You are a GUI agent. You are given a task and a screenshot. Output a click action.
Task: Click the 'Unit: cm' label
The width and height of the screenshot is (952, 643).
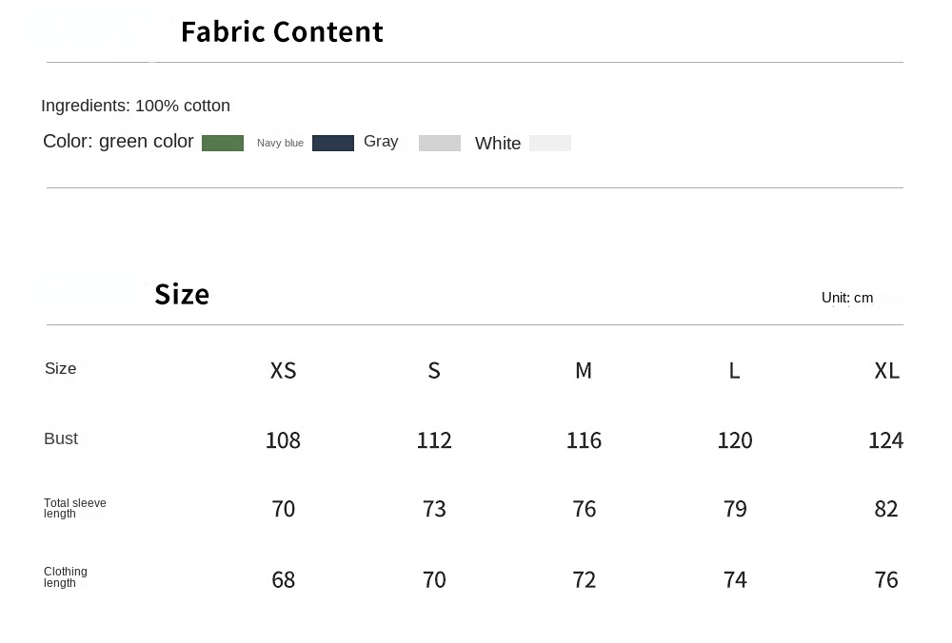pos(846,298)
